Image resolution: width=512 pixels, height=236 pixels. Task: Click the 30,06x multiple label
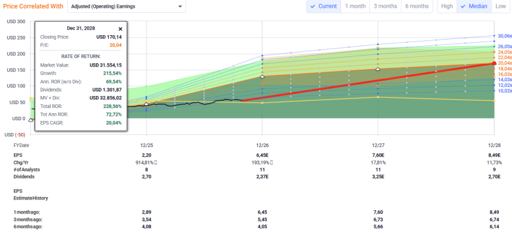click(505, 36)
